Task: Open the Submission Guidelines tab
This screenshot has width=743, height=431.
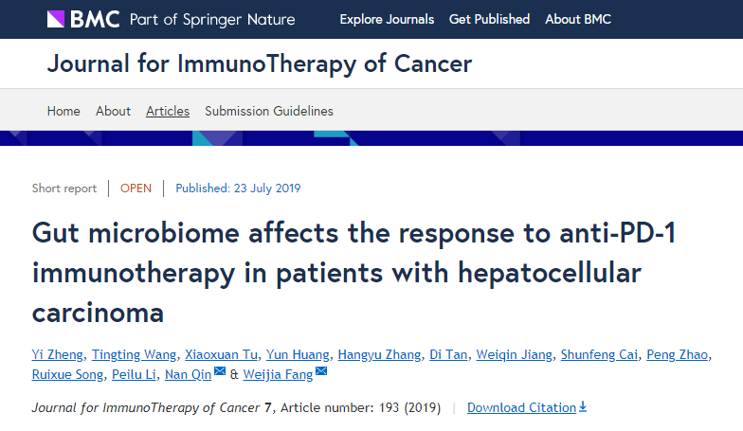Action: (x=269, y=111)
